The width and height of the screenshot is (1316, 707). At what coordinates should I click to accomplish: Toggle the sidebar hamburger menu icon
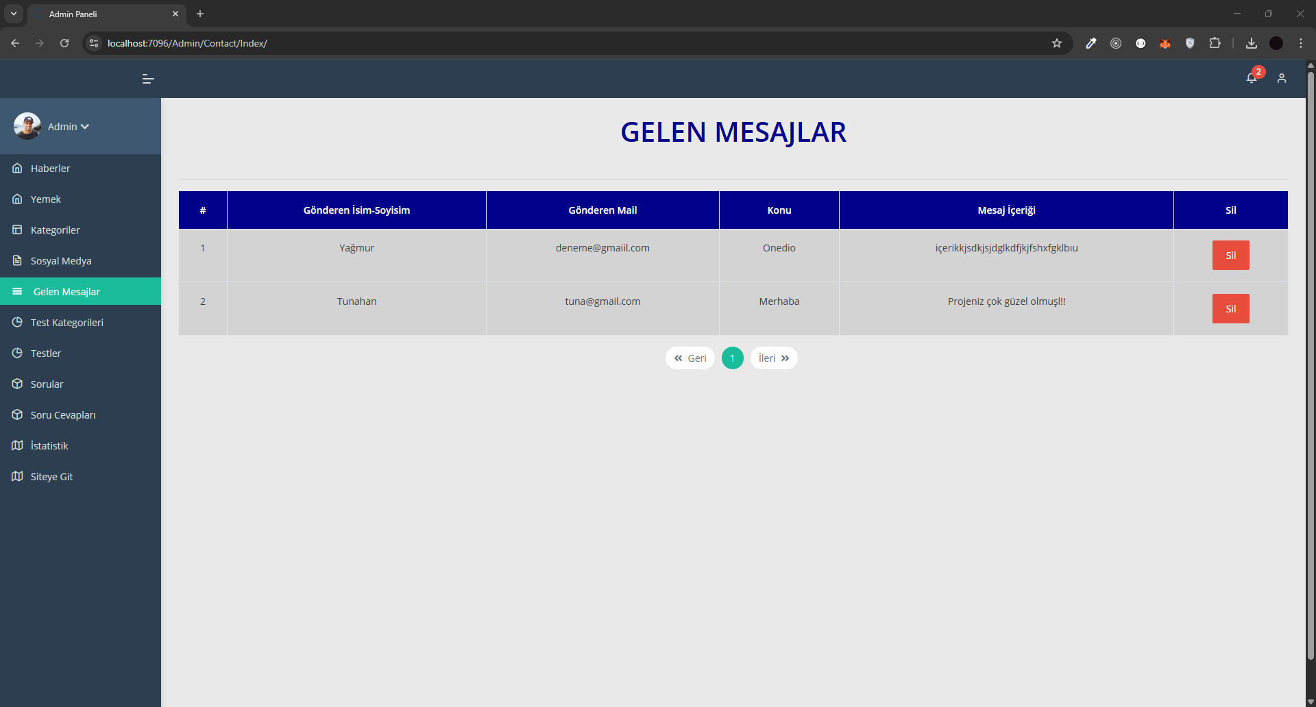point(148,79)
